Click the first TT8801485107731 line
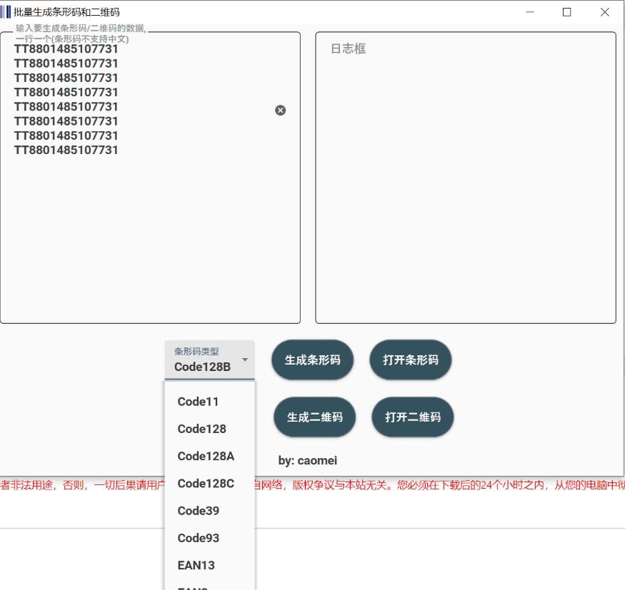The width and height of the screenshot is (625, 590). [66, 49]
